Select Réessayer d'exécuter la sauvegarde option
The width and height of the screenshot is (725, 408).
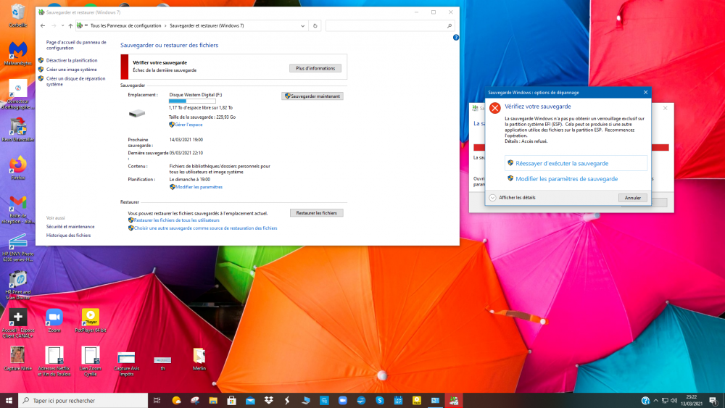coord(562,163)
